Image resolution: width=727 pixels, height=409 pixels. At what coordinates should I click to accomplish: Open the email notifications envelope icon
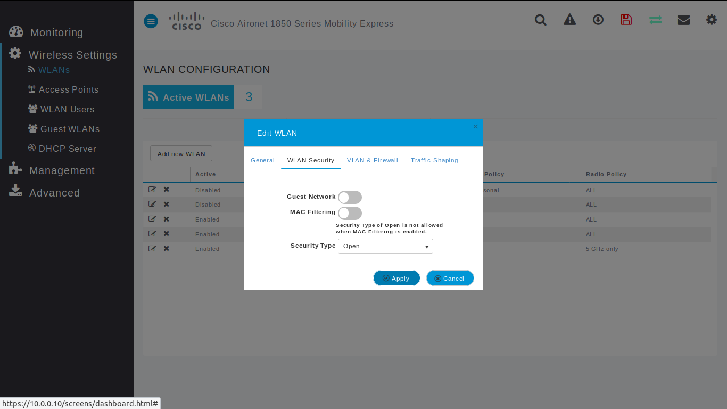tap(683, 20)
